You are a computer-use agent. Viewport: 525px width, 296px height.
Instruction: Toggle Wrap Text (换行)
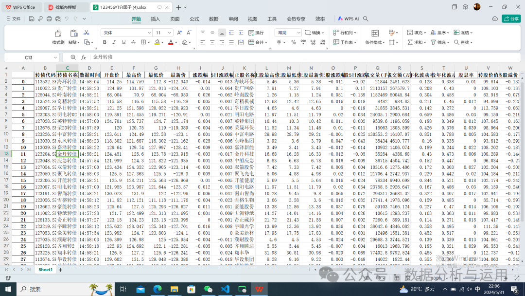(256, 33)
